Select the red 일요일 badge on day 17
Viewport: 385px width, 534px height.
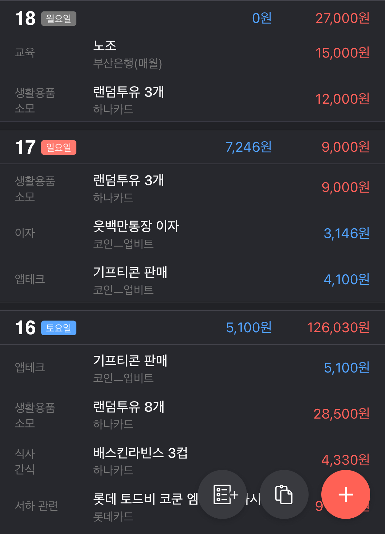59,147
